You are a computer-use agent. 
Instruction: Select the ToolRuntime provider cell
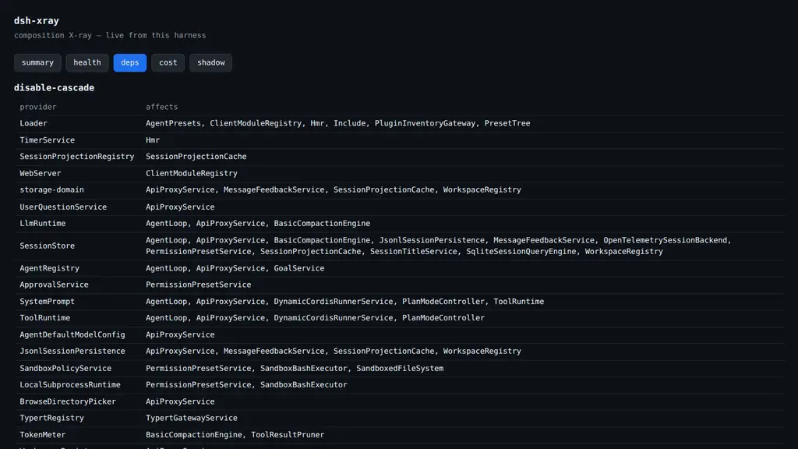[44, 318]
